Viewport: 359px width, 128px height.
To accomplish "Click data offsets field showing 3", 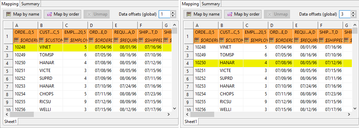I will pyautogui.click(x=345, y=14).
